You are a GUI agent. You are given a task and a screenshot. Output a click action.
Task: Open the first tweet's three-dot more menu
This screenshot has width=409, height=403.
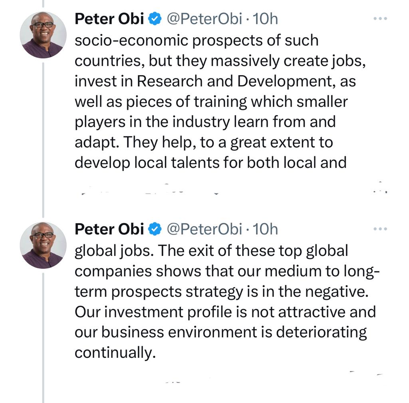(x=380, y=19)
